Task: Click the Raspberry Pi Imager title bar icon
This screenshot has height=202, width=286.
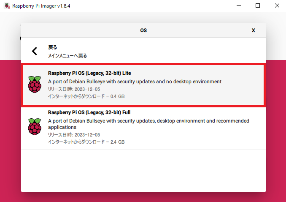Action: pyautogui.click(x=7, y=6)
